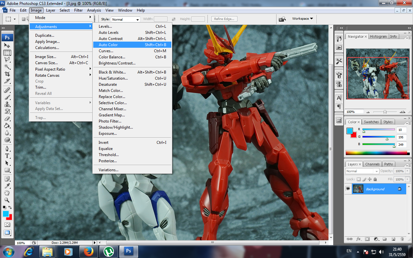Choose the Zoom magnifier tool
The height and width of the screenshot is (258, 413).
(7, 200)
